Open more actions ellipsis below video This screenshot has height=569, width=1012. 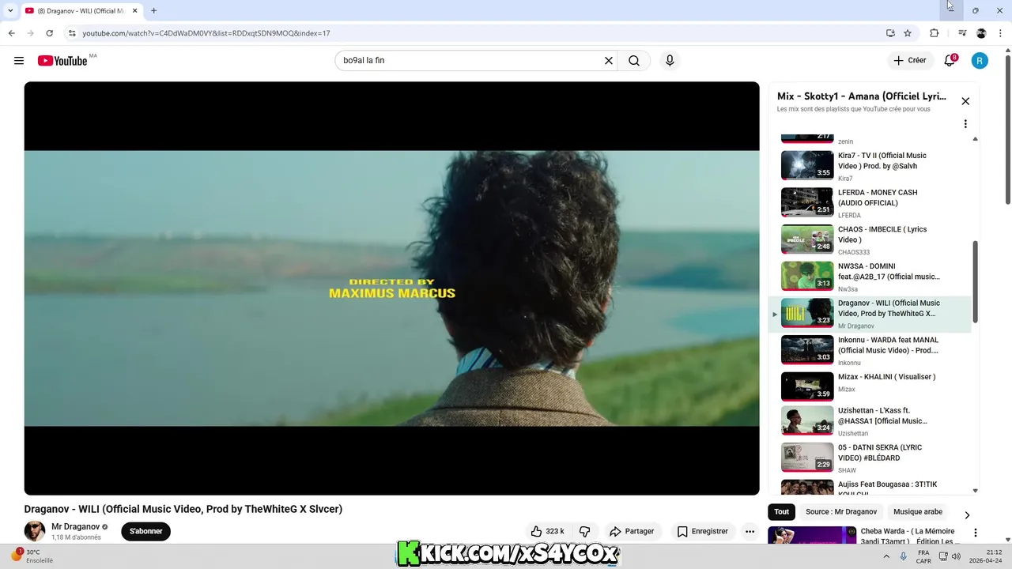tap(750, 532)
